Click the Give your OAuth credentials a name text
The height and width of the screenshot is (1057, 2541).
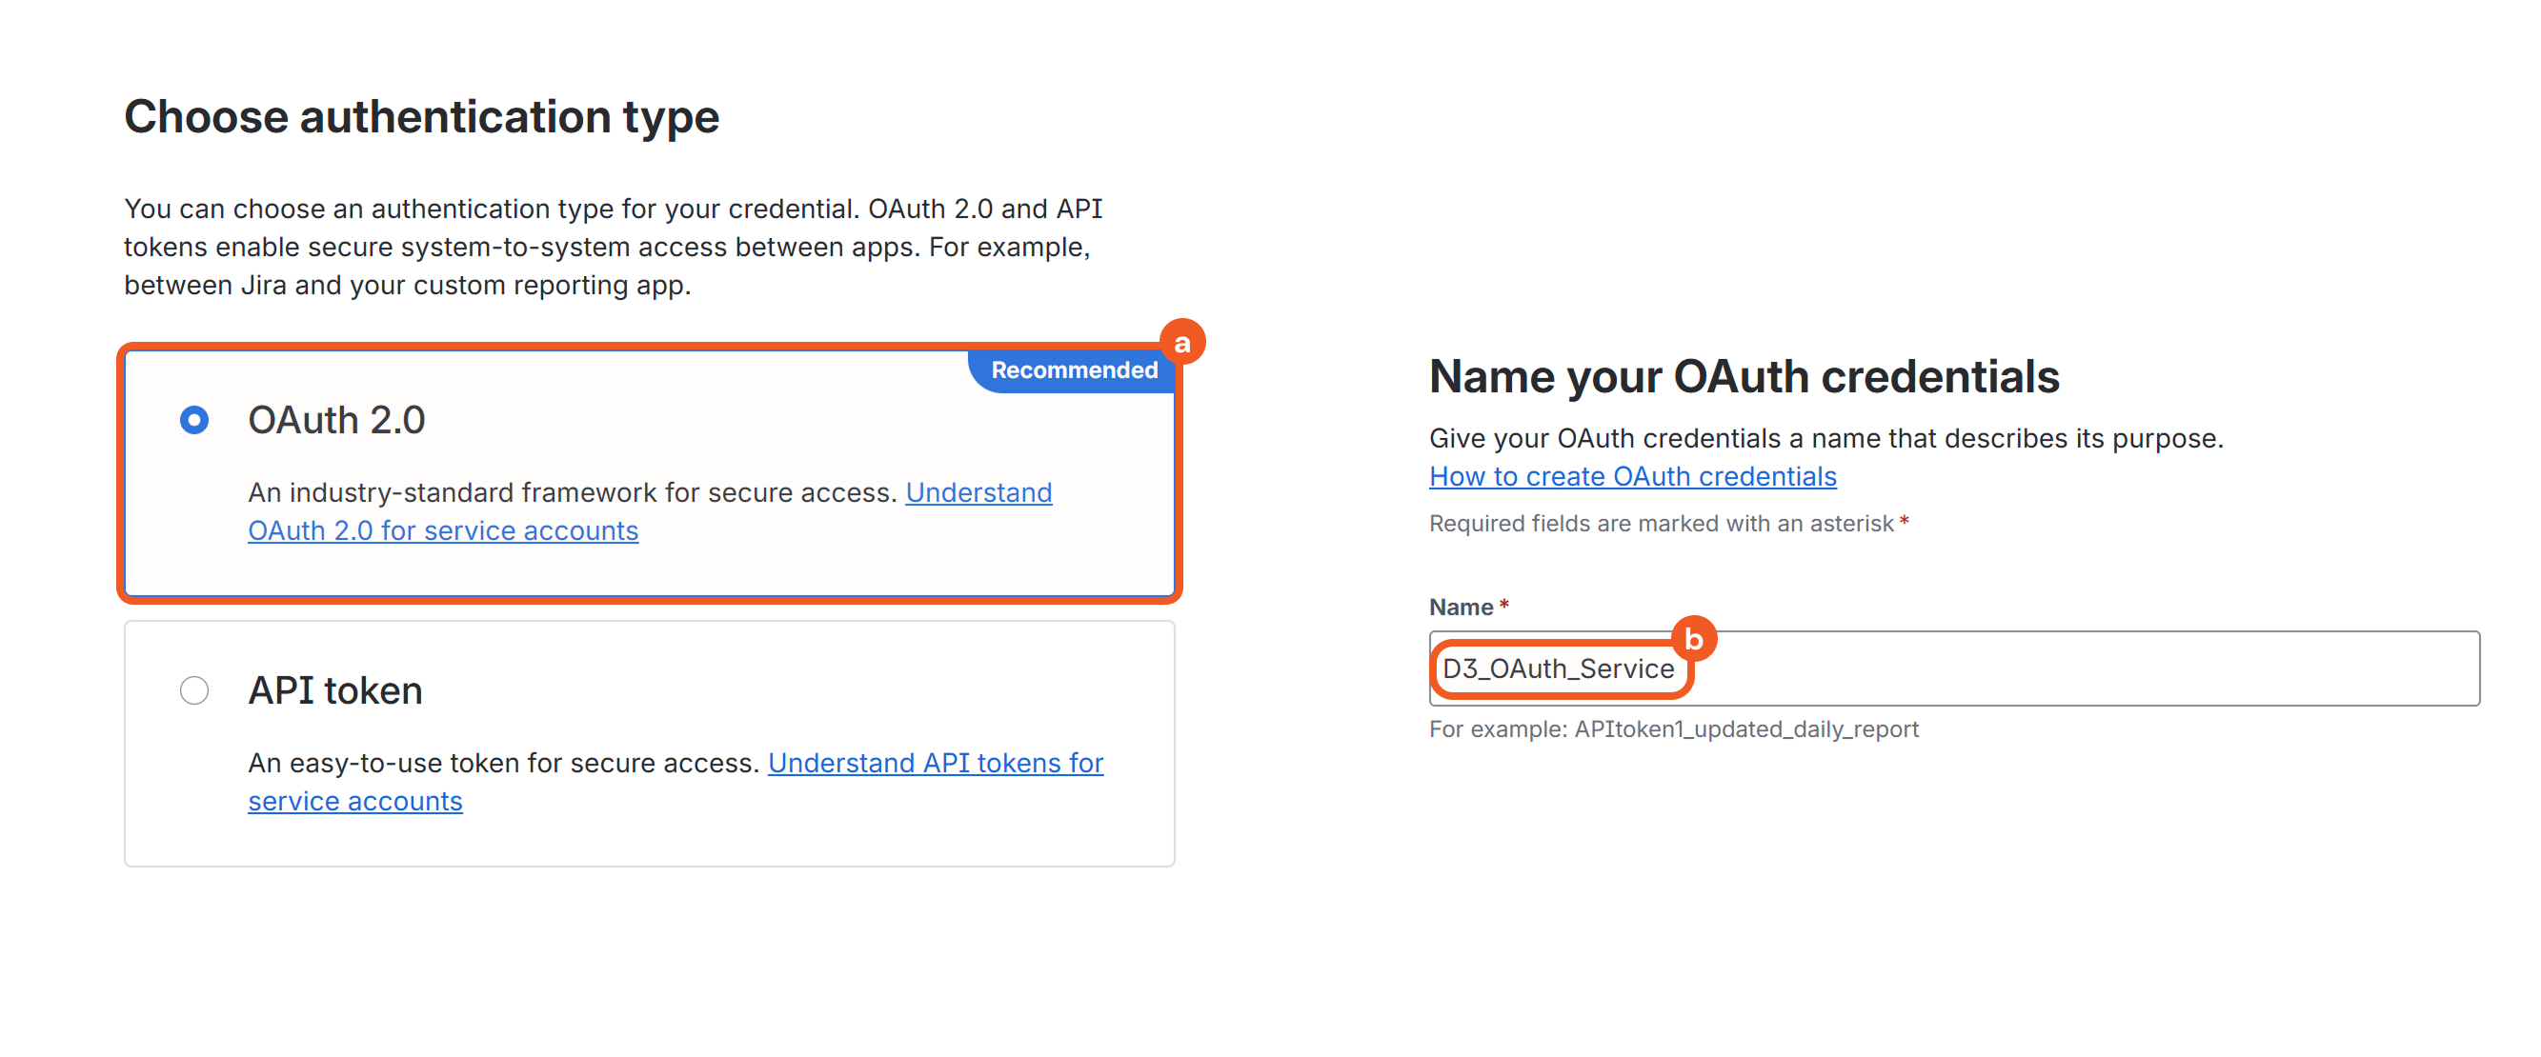coord(1825,438)
